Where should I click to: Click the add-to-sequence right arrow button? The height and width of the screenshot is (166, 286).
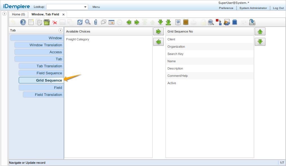158,31
